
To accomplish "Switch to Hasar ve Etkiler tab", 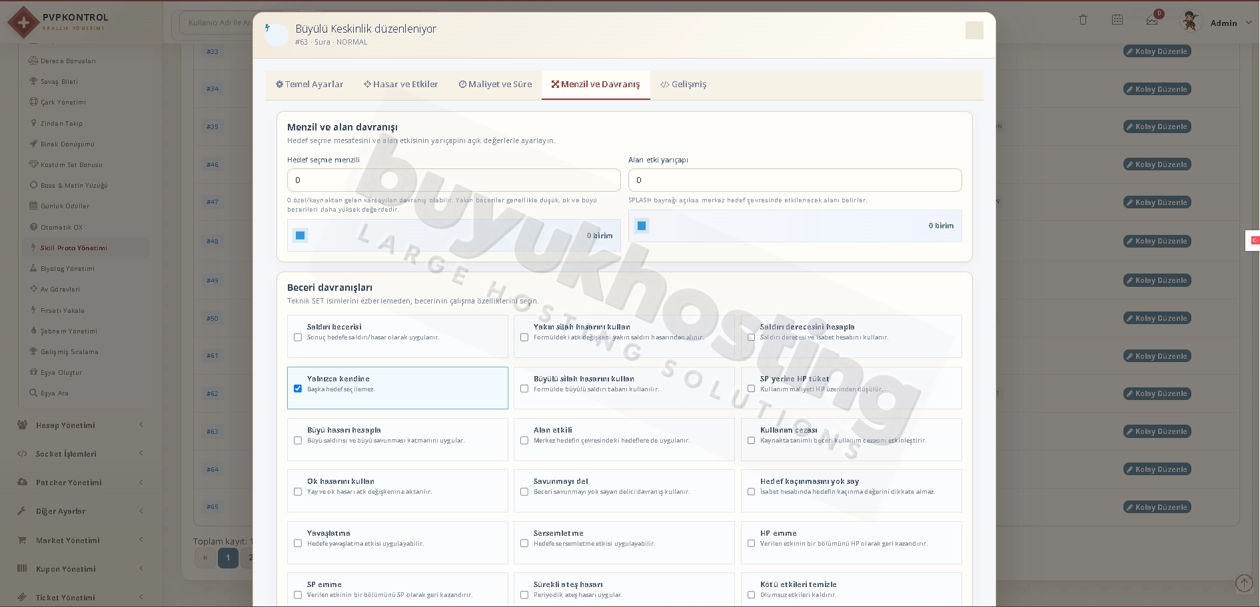I will tap(400, 85).
